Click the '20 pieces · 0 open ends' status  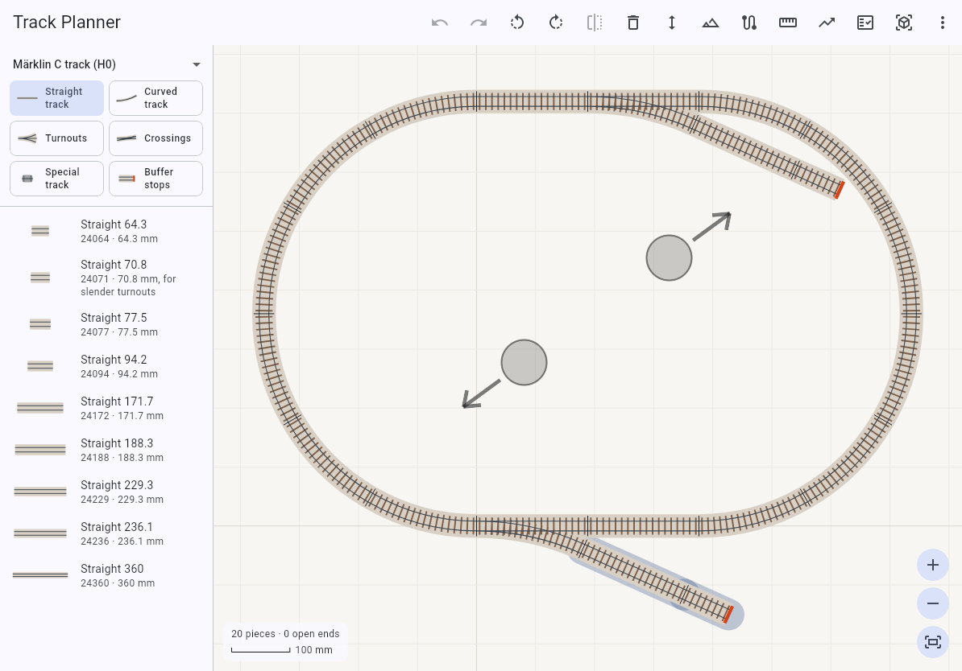pos(285,634)
